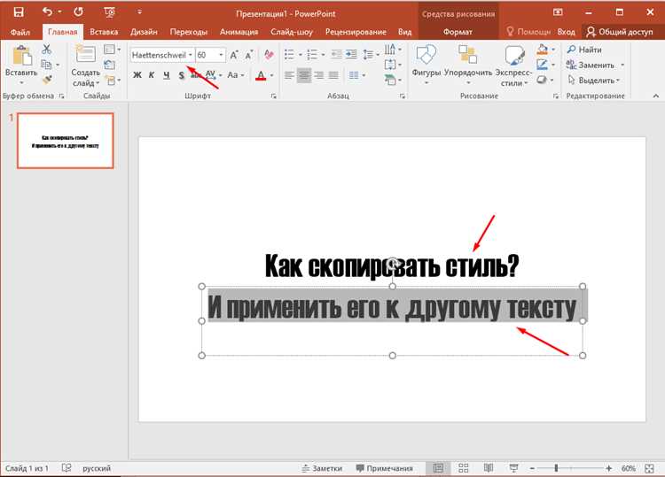
Task: Open the Найти search tool
Action: tap(584, 50)
